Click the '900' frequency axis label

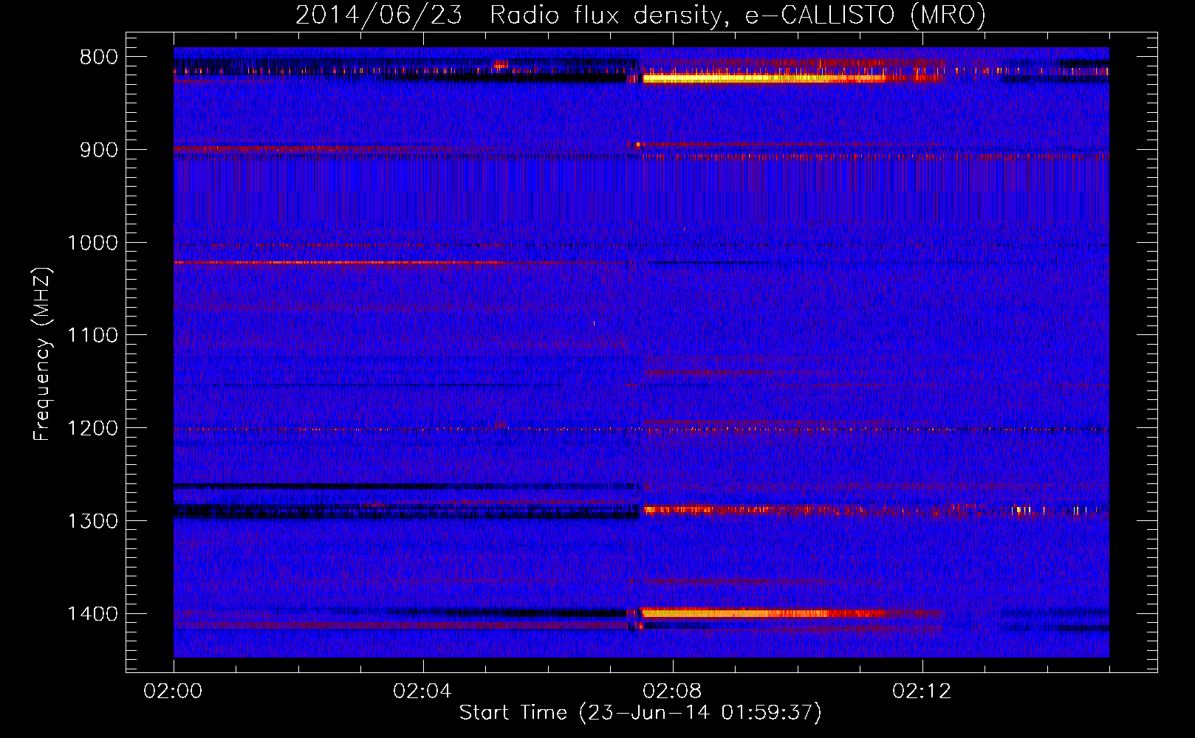tap(99, 150)
